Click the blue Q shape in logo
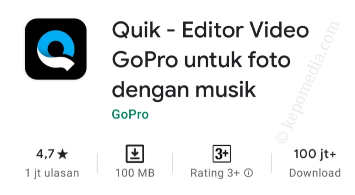The image size is (355, 195). pyautogui.click(x=56, y=42)
